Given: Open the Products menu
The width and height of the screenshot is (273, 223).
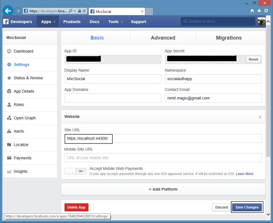Looking at the screenshot, I should [x=72, y=22].
